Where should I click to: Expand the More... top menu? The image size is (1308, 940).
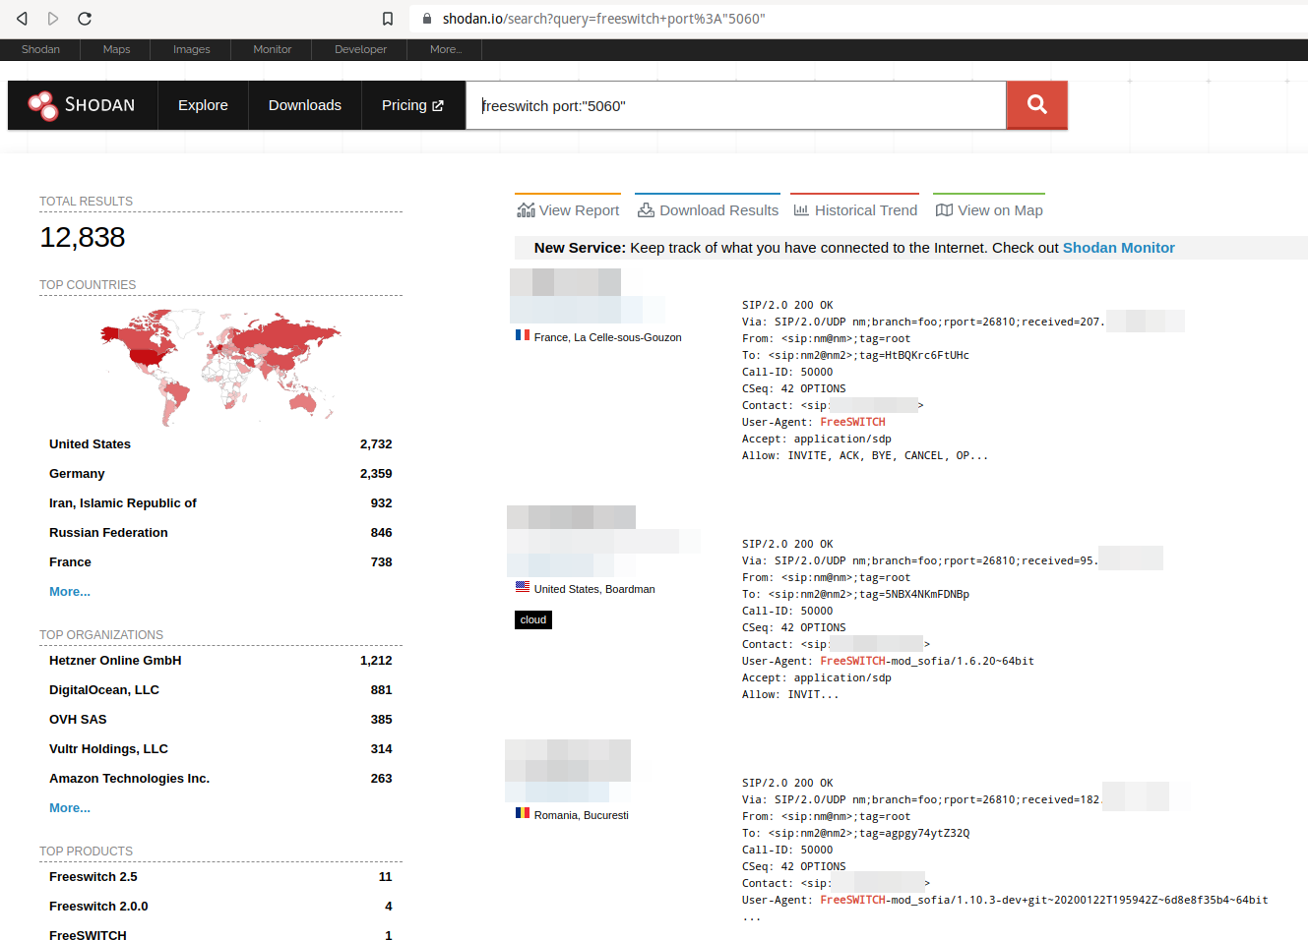pos(445,49)
